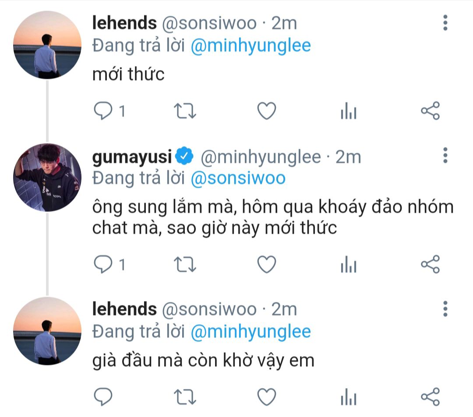Screen dimensions: 473x417
Task: View analytics for the "mới thức" tweet
Action: point(348,112)
